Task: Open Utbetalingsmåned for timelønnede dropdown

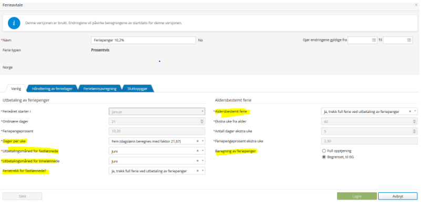Action: [202, 161]
